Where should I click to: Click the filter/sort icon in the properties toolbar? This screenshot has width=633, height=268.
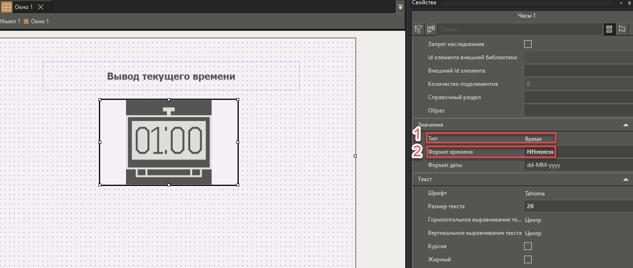[418, 29]
